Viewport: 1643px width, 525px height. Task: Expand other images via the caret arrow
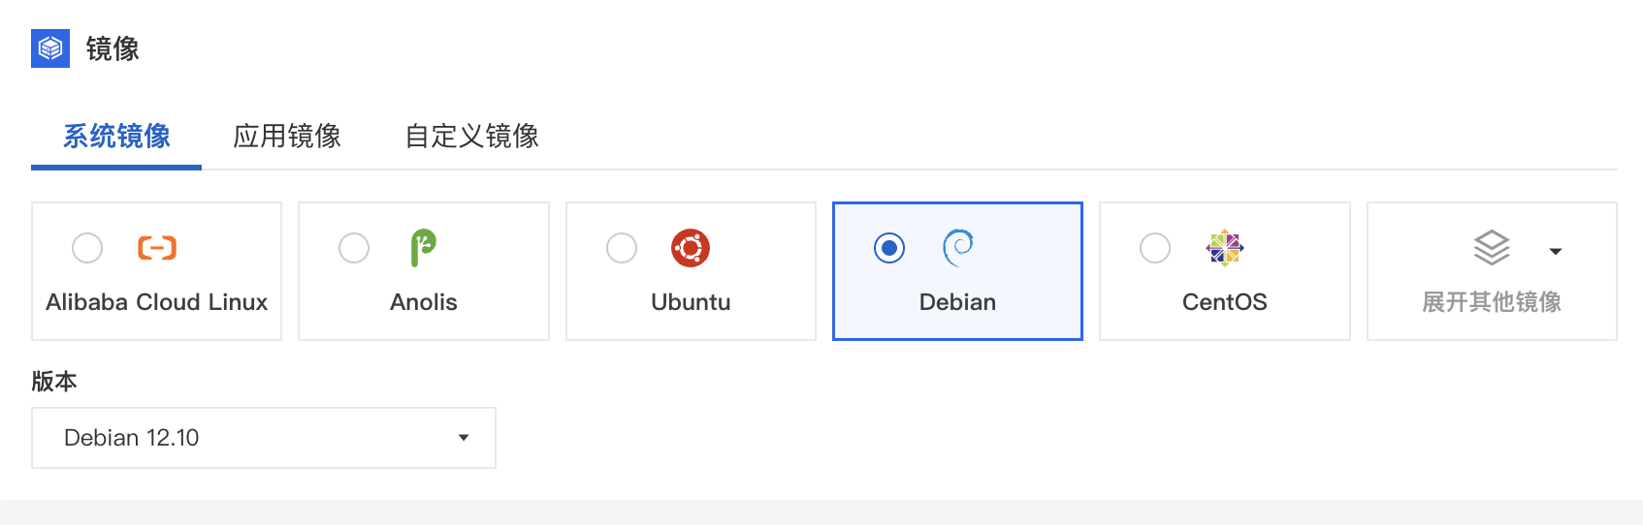tap(1556, 252)
